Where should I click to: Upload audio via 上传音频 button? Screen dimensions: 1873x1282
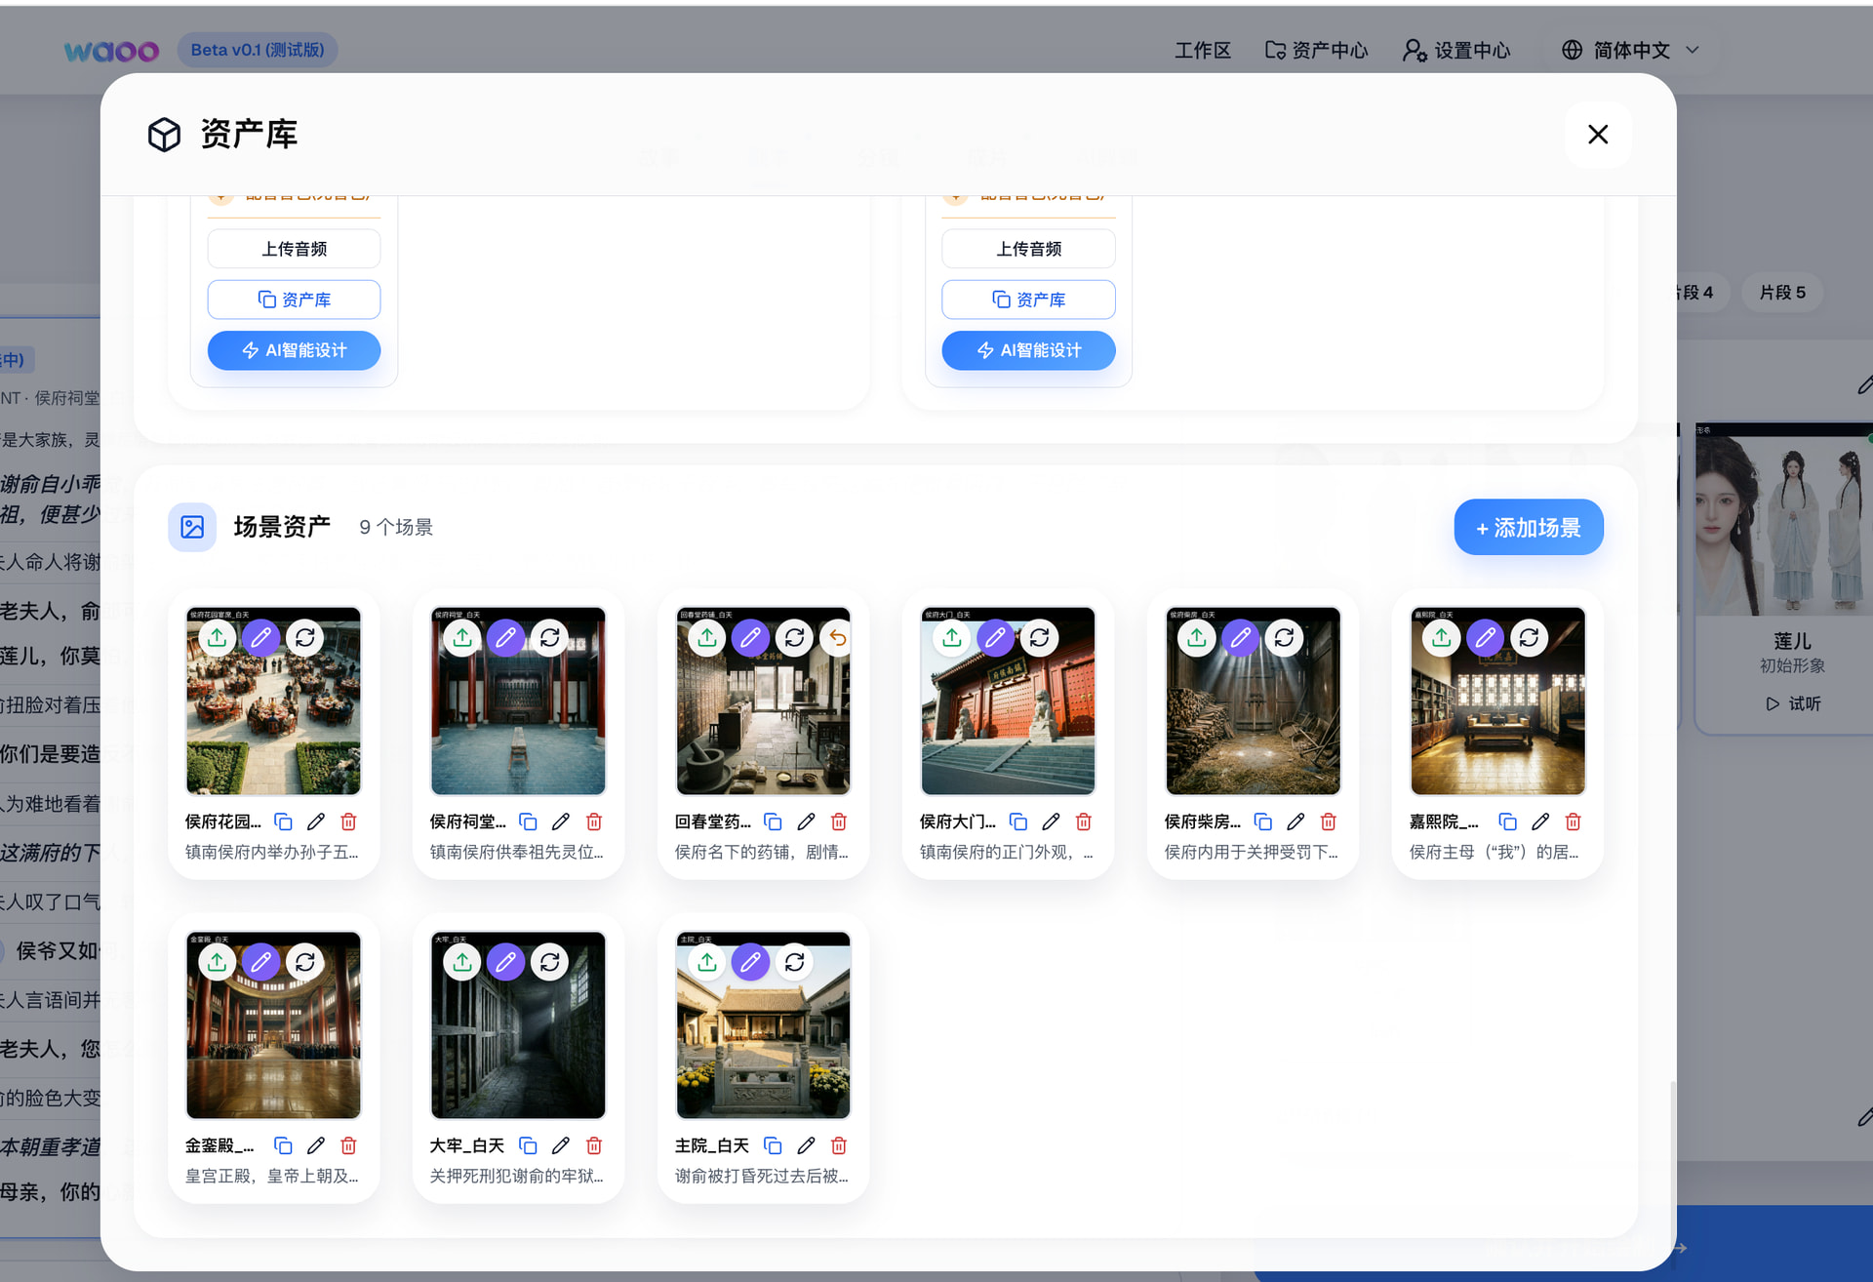click(x=294, y=248)
